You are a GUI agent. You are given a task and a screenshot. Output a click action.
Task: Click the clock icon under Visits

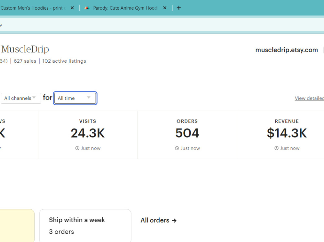tap(77, 148)
